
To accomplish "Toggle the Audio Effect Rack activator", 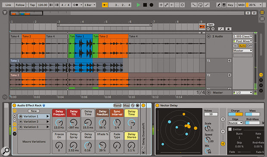I will pos(14,105).
